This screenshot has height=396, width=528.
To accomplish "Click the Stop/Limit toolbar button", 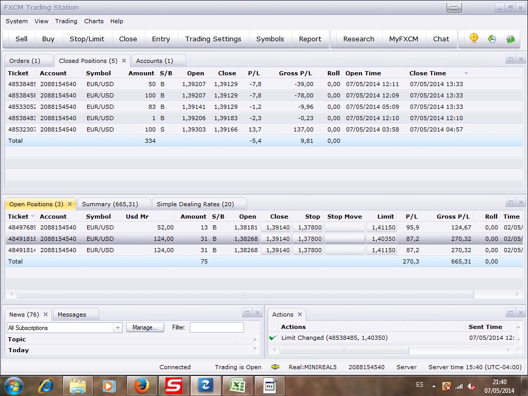I will [87, 39].
